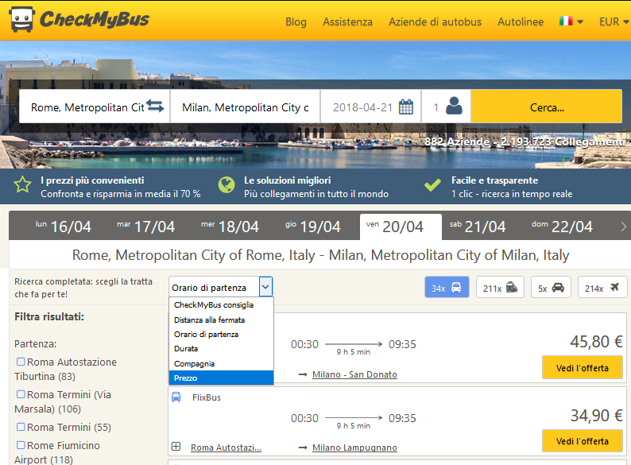Click the 34,90 € price
Image resolution: width=631 pixels, height=465 pixels.
596,416
